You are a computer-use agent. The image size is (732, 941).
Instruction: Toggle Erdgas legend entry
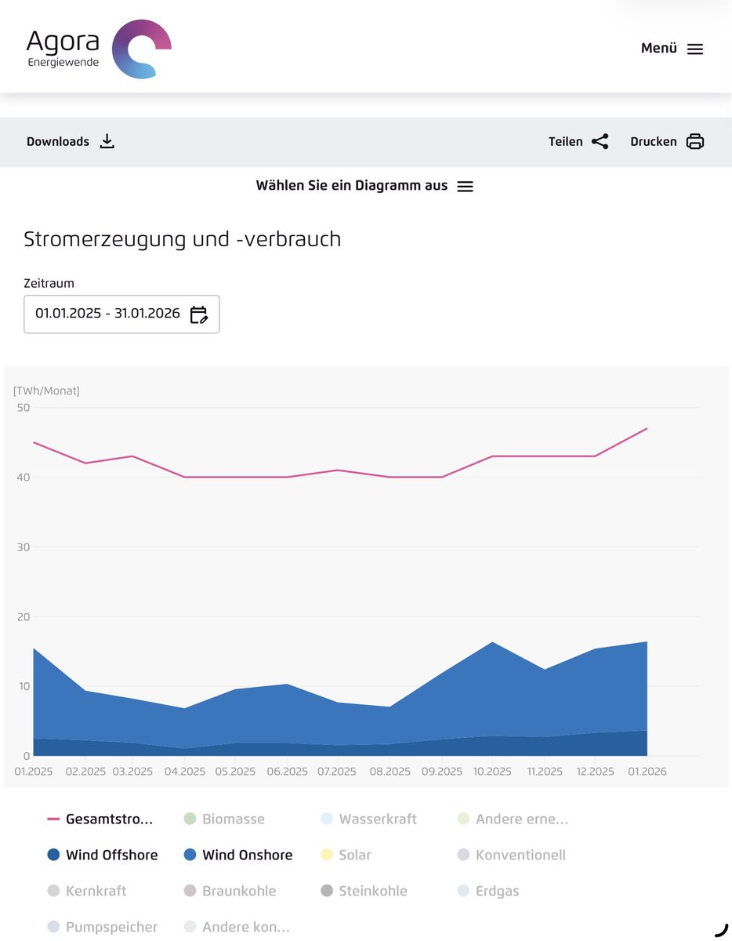pyautogui.click(x=487, y=891)
